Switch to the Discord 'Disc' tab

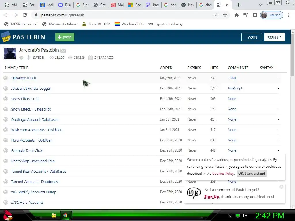click(65, 5)
